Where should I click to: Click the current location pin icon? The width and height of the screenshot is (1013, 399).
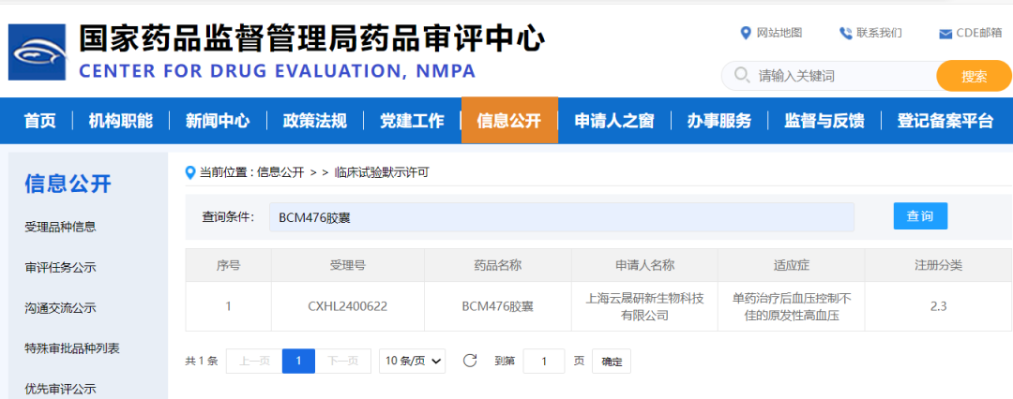[189, 172]
